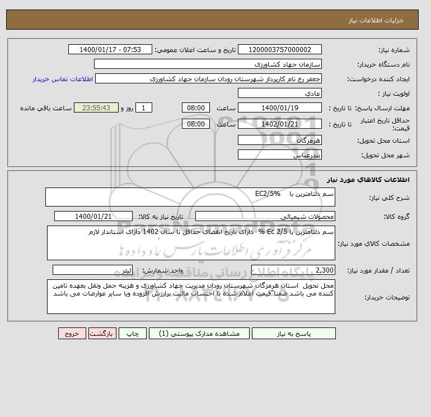This screenshot has width=431, height=417.
Task: Click the 'ایجاد کننده درخواست:' label
Action: (x=378, y=79)
